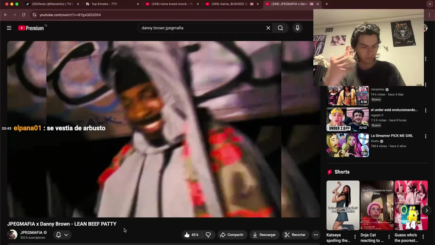
Task: Play the Katseye spoiling comebacks short
Action: (343, 205)
